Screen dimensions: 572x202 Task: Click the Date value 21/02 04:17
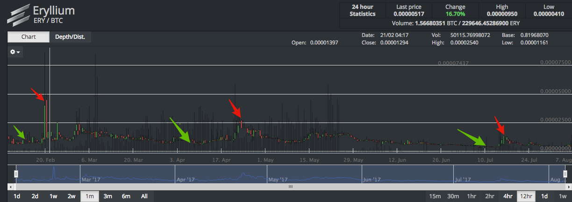pos(394,35)
